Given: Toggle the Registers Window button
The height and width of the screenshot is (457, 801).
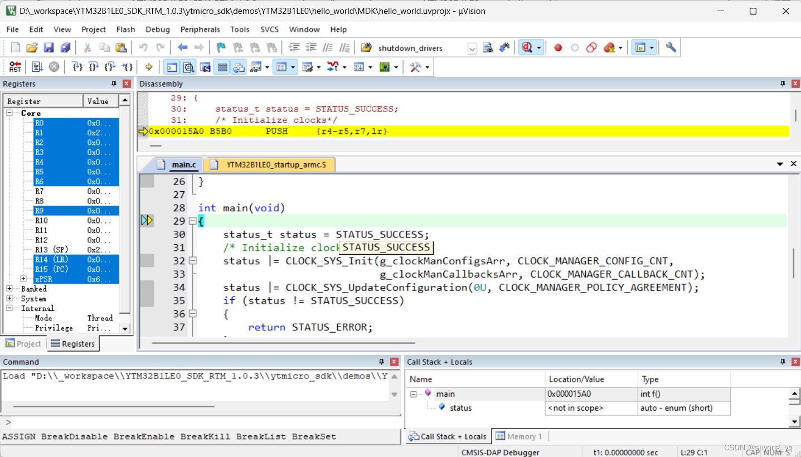Looking at the screenshot, I should (222, 67).
